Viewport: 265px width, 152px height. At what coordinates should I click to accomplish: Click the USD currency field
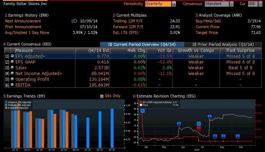253,4
